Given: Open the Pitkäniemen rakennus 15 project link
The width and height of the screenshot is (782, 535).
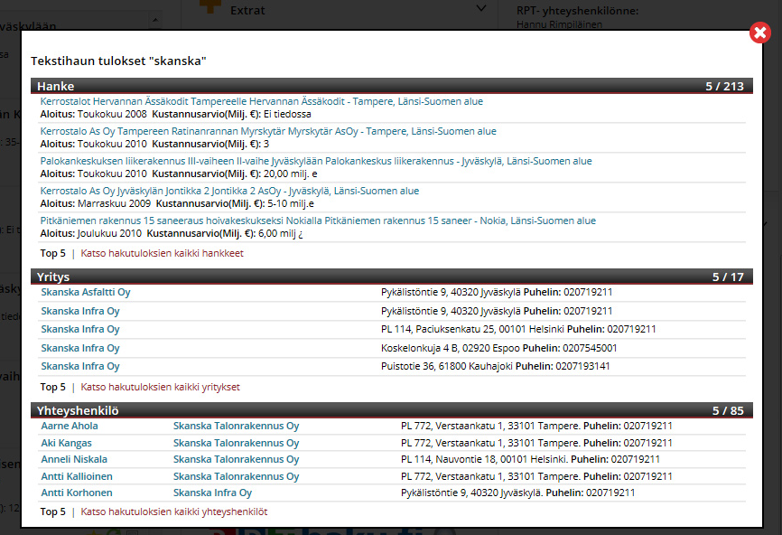Looking at the screenshot, I should [x=318, y=221].
